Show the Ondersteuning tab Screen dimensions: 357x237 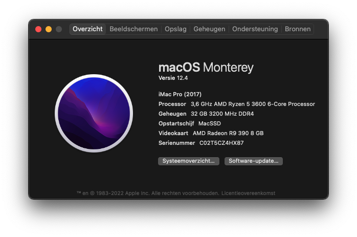click(255, 29)
